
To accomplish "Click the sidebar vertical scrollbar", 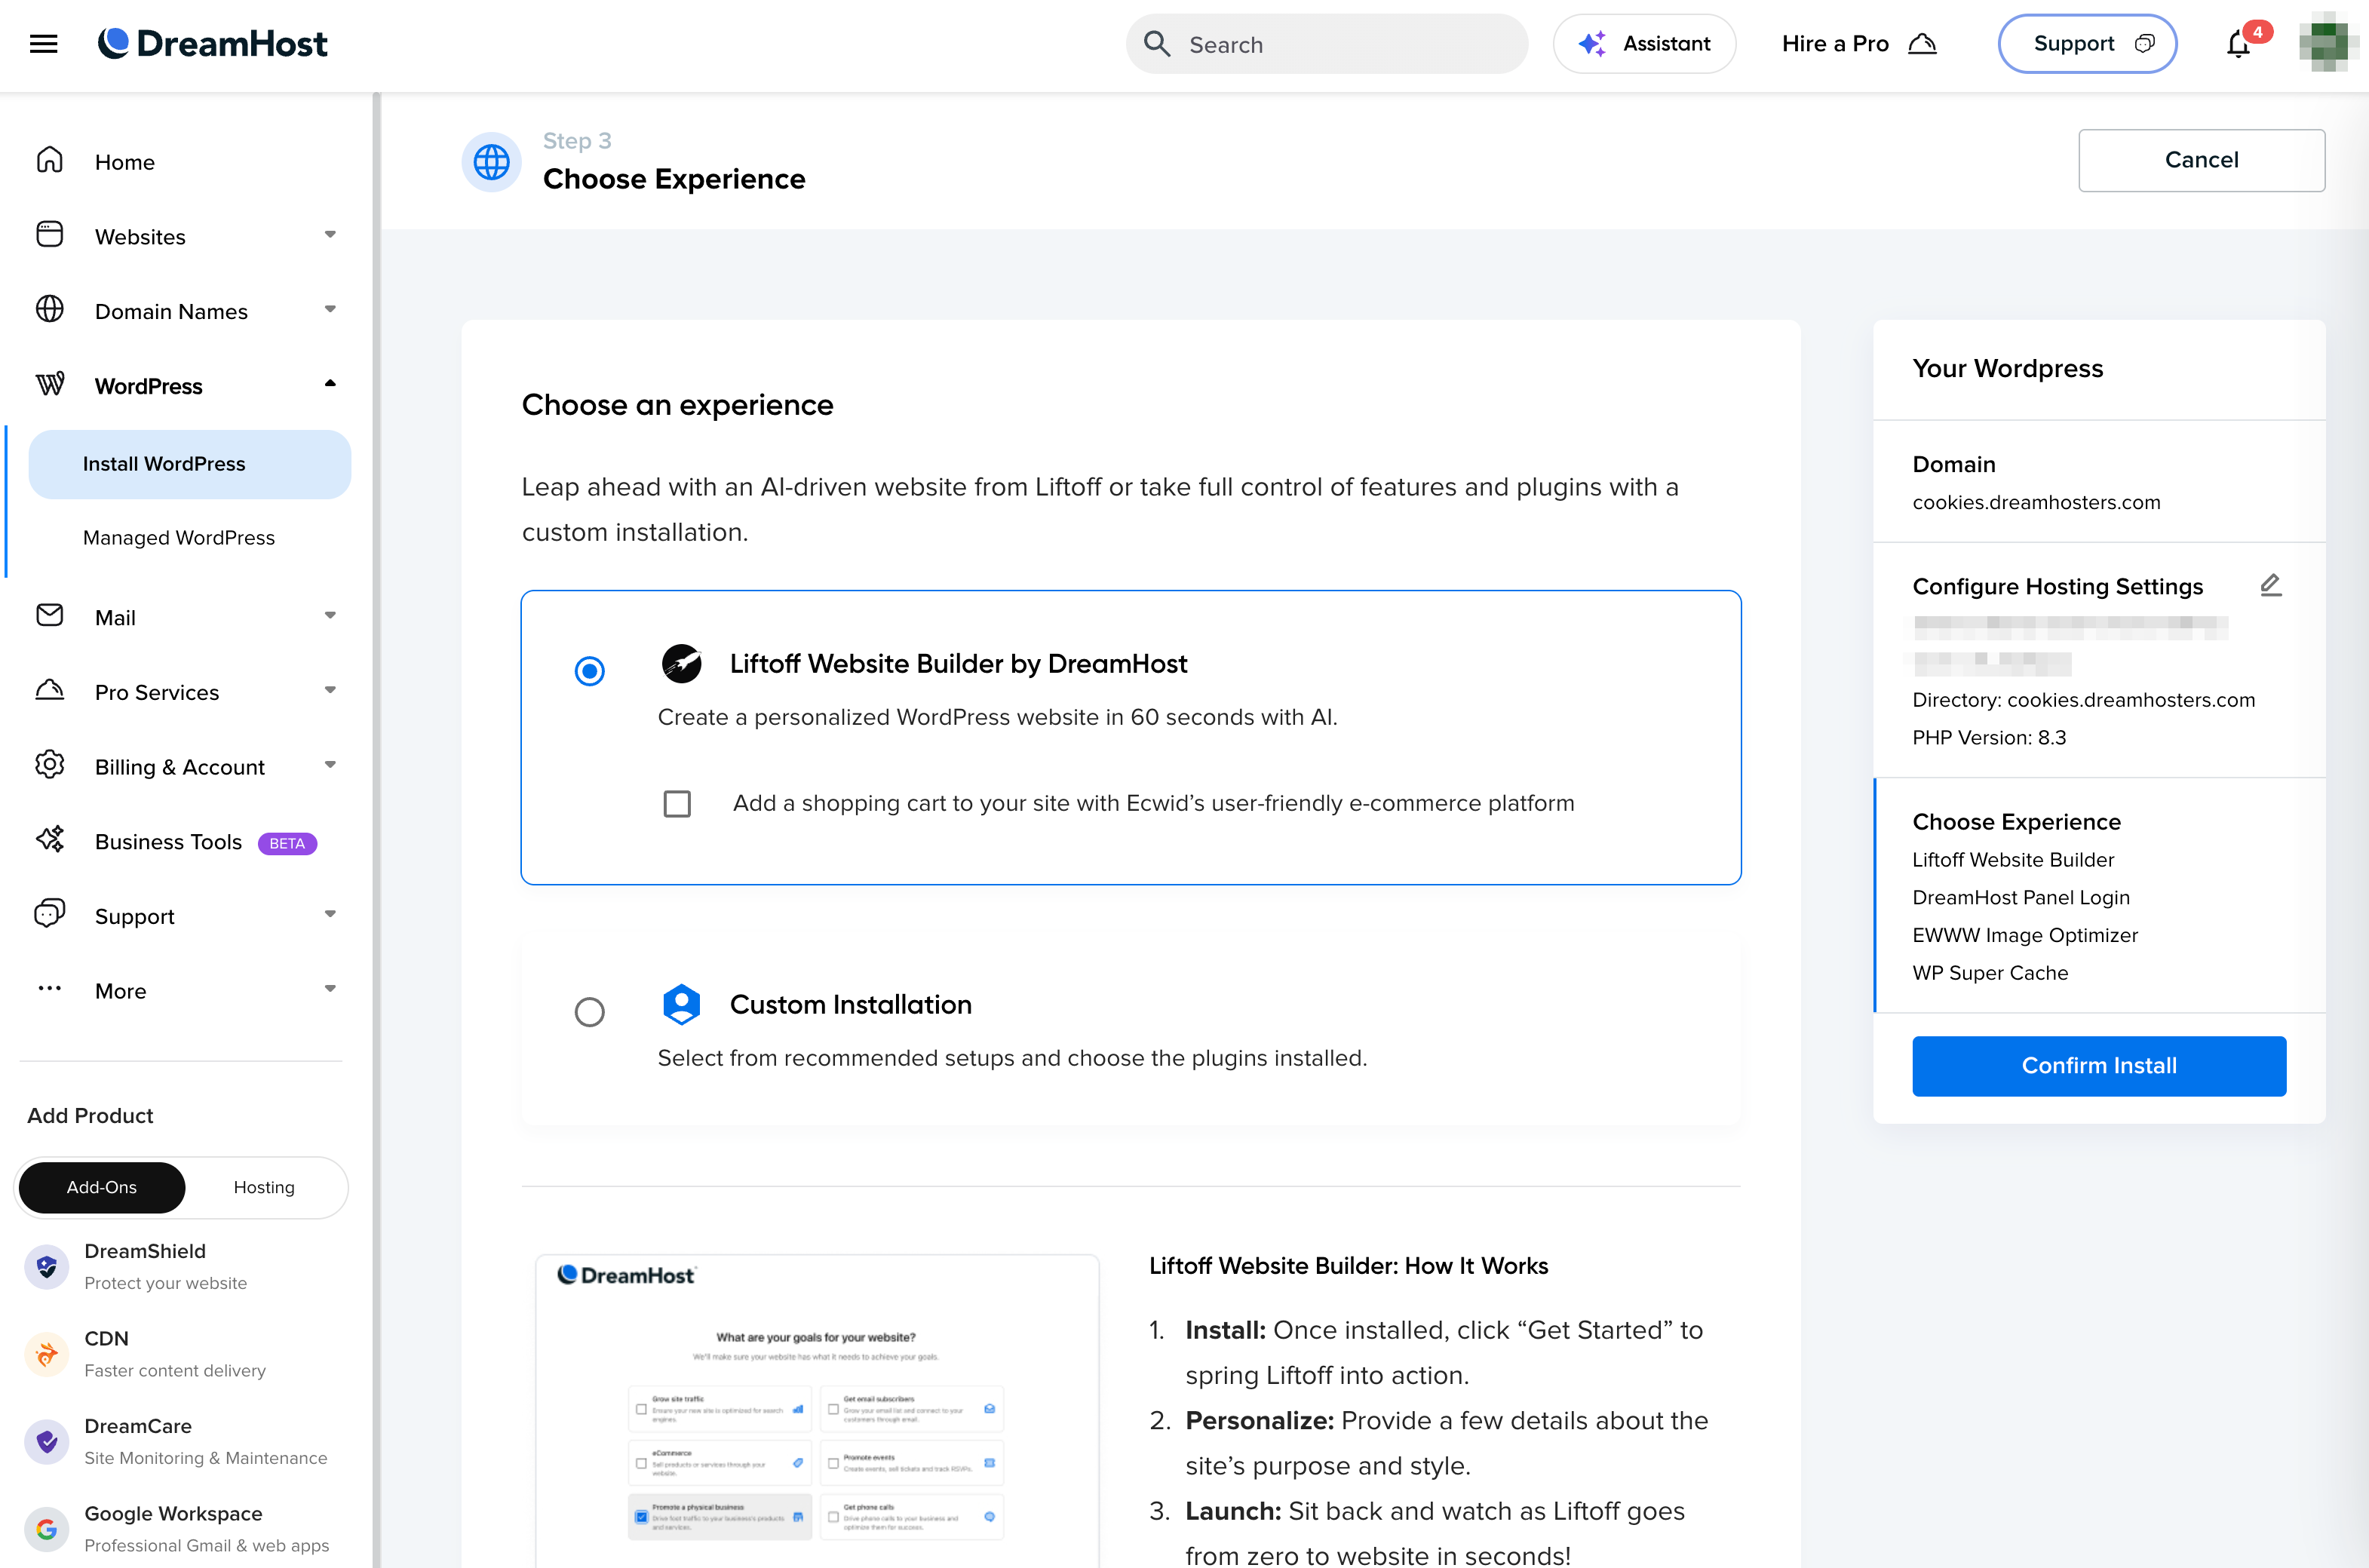I will (376, 830).
